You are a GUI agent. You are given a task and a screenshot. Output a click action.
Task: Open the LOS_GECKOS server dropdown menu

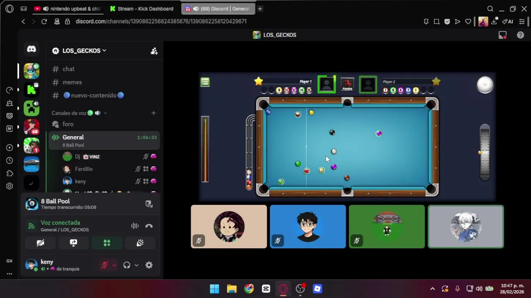coord(84,50)
